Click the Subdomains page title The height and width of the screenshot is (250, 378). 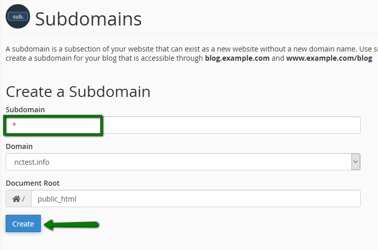[x=88, y=19]
